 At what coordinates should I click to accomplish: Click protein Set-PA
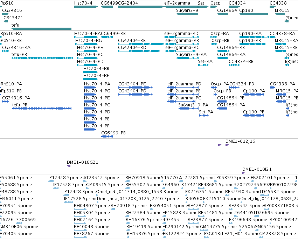(x=204, y=115)
